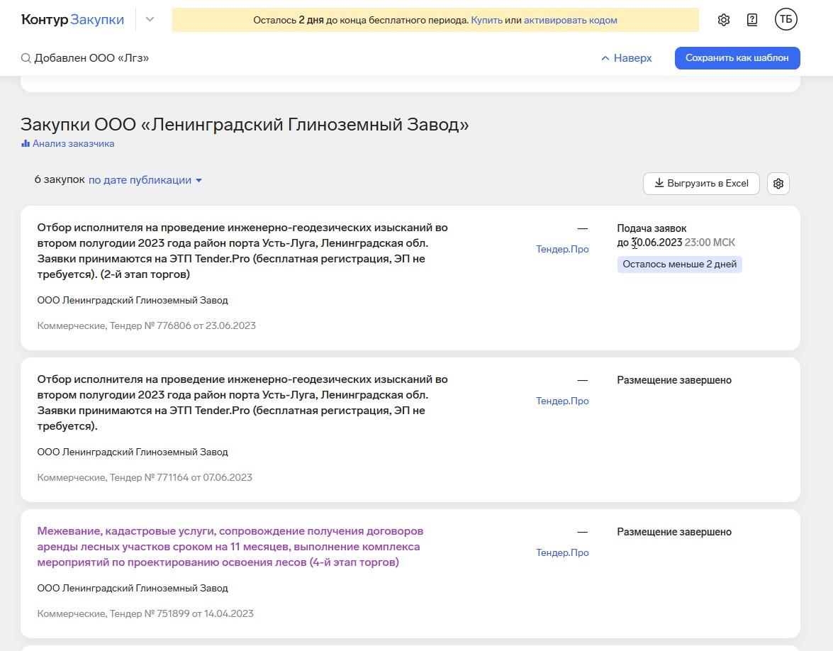Click the customer name in tender 771164 card
The height and width of the screenshot is (651, 833).
coord(133,452)
